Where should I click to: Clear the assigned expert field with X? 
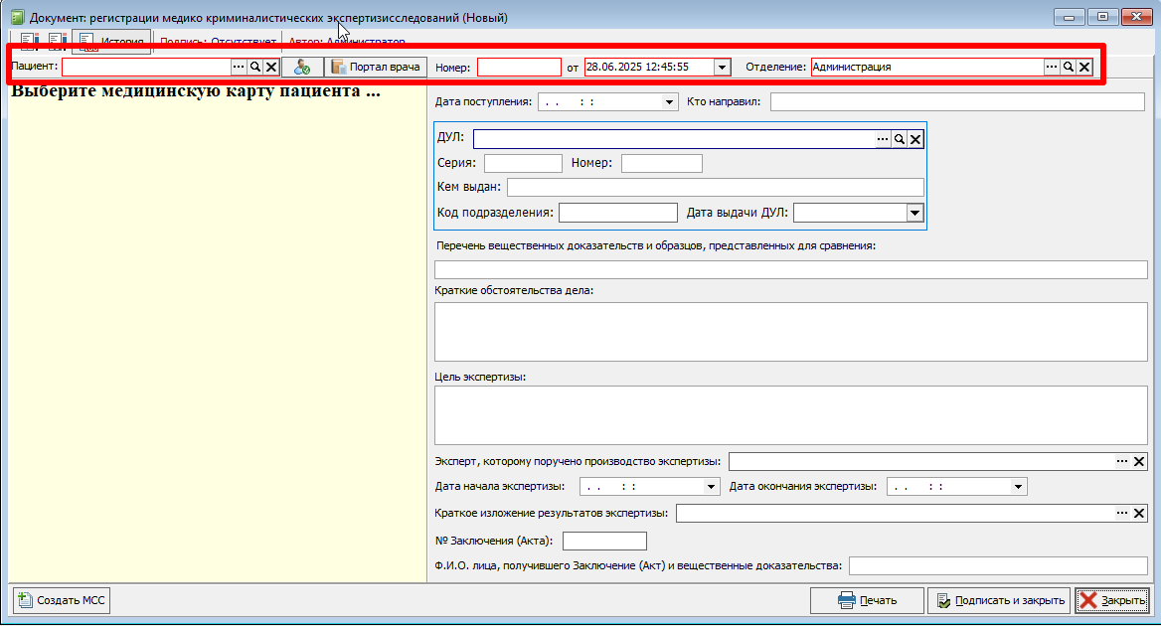pyautogui.click(x=1139, y=462)
